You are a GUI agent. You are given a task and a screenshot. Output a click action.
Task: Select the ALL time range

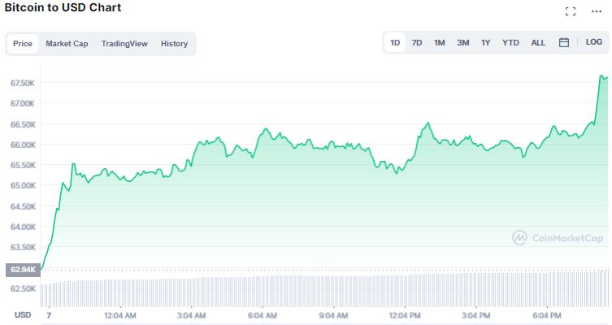point(538,42)
